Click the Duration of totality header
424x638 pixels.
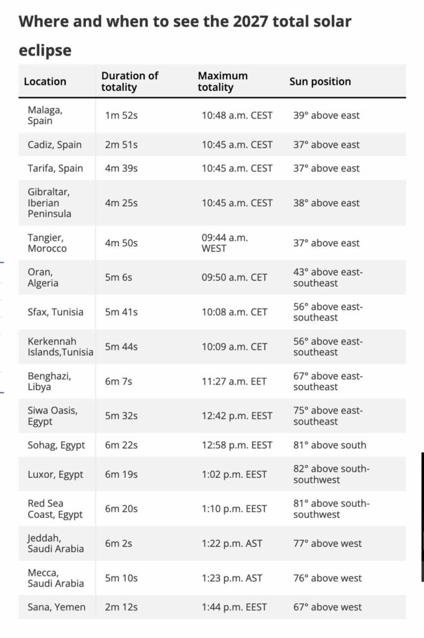coord(130,82)
